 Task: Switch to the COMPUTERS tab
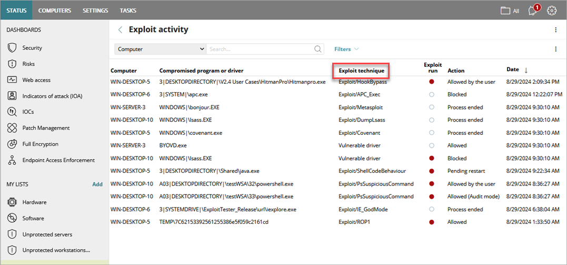(x=55, y=11)
